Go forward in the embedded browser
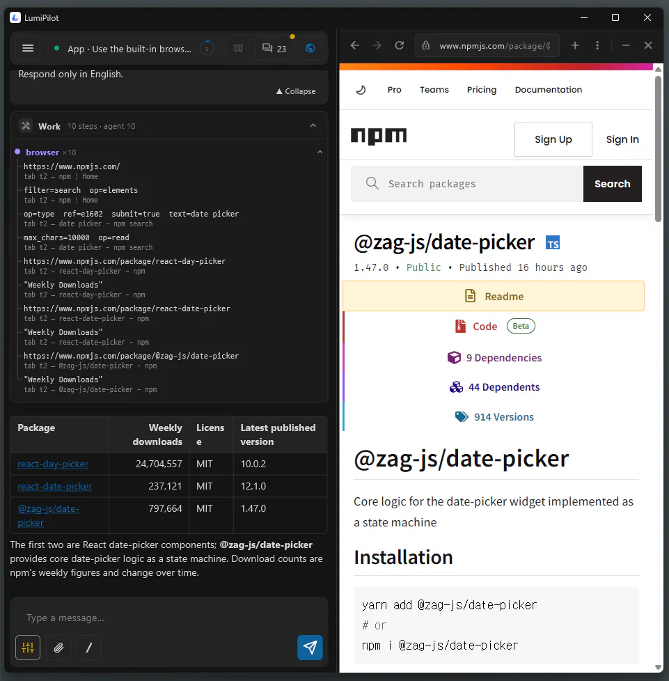 coord(377,45)
